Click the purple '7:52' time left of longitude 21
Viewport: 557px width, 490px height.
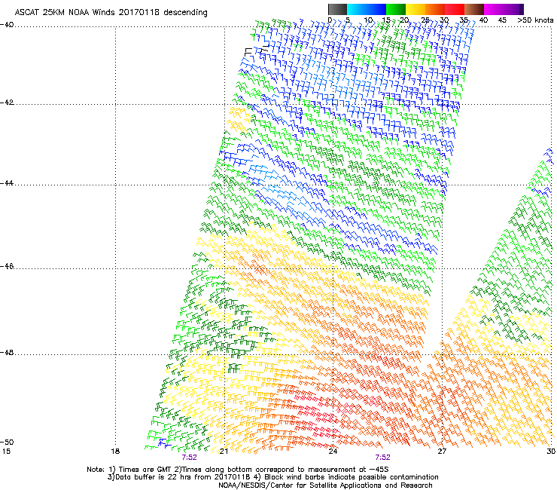pyautogui.click(x=190, y=458)
